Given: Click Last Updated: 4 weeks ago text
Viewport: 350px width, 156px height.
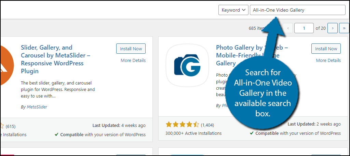Looking at the screenshot, I should pyautogui.click(x=119, y=125).
